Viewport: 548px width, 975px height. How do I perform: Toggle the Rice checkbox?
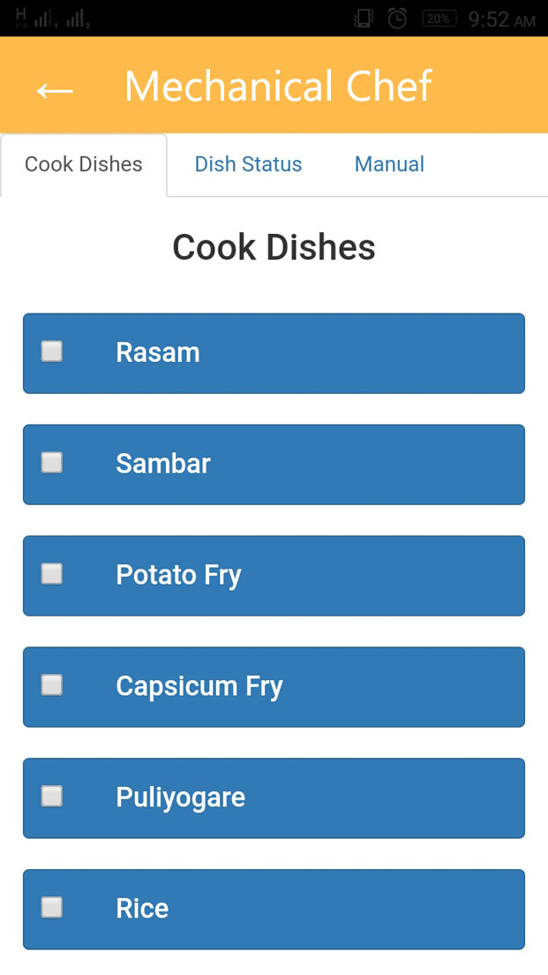52,908
